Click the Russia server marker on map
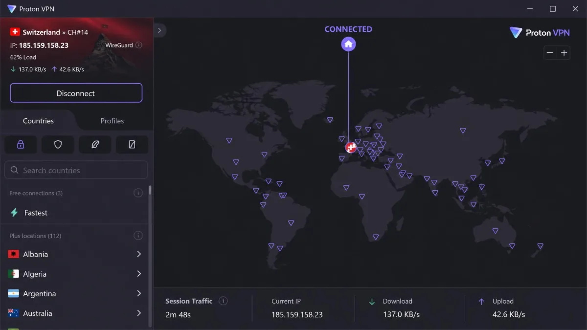The height and width of the screenshot is (330, 587). pos(462,131)
